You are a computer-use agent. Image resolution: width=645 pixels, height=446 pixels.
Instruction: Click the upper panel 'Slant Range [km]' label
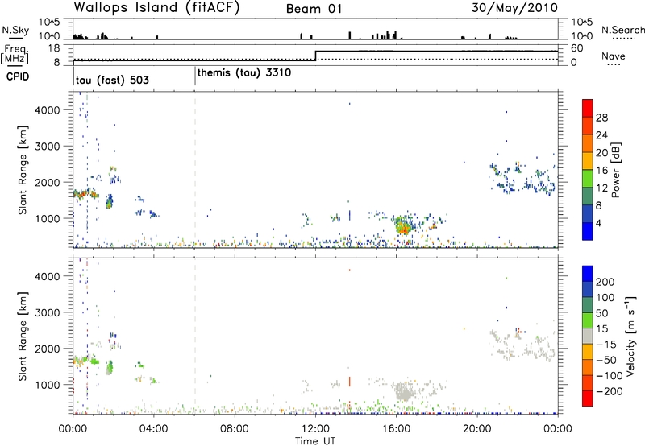click(23, 170)
